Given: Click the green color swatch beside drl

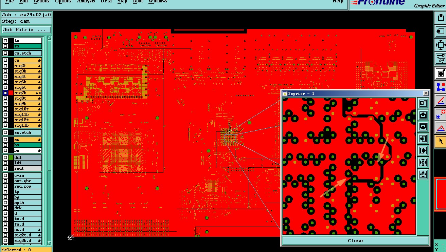Looking at the screenshot, I should click(11, 157).
